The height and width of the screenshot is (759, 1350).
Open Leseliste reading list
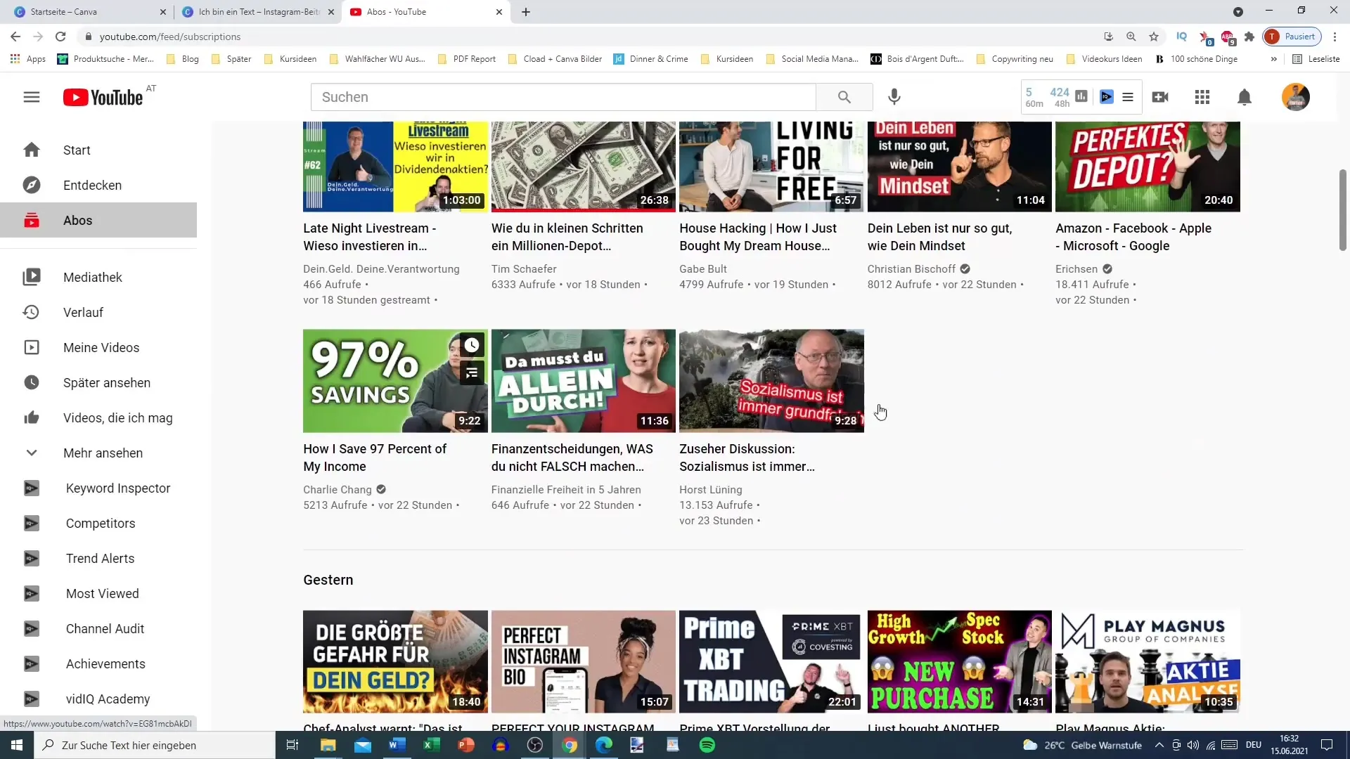pyautogui.click(x=1316, y=59)
